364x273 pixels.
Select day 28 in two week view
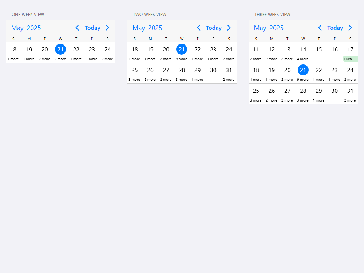click(x=182, y=70)
